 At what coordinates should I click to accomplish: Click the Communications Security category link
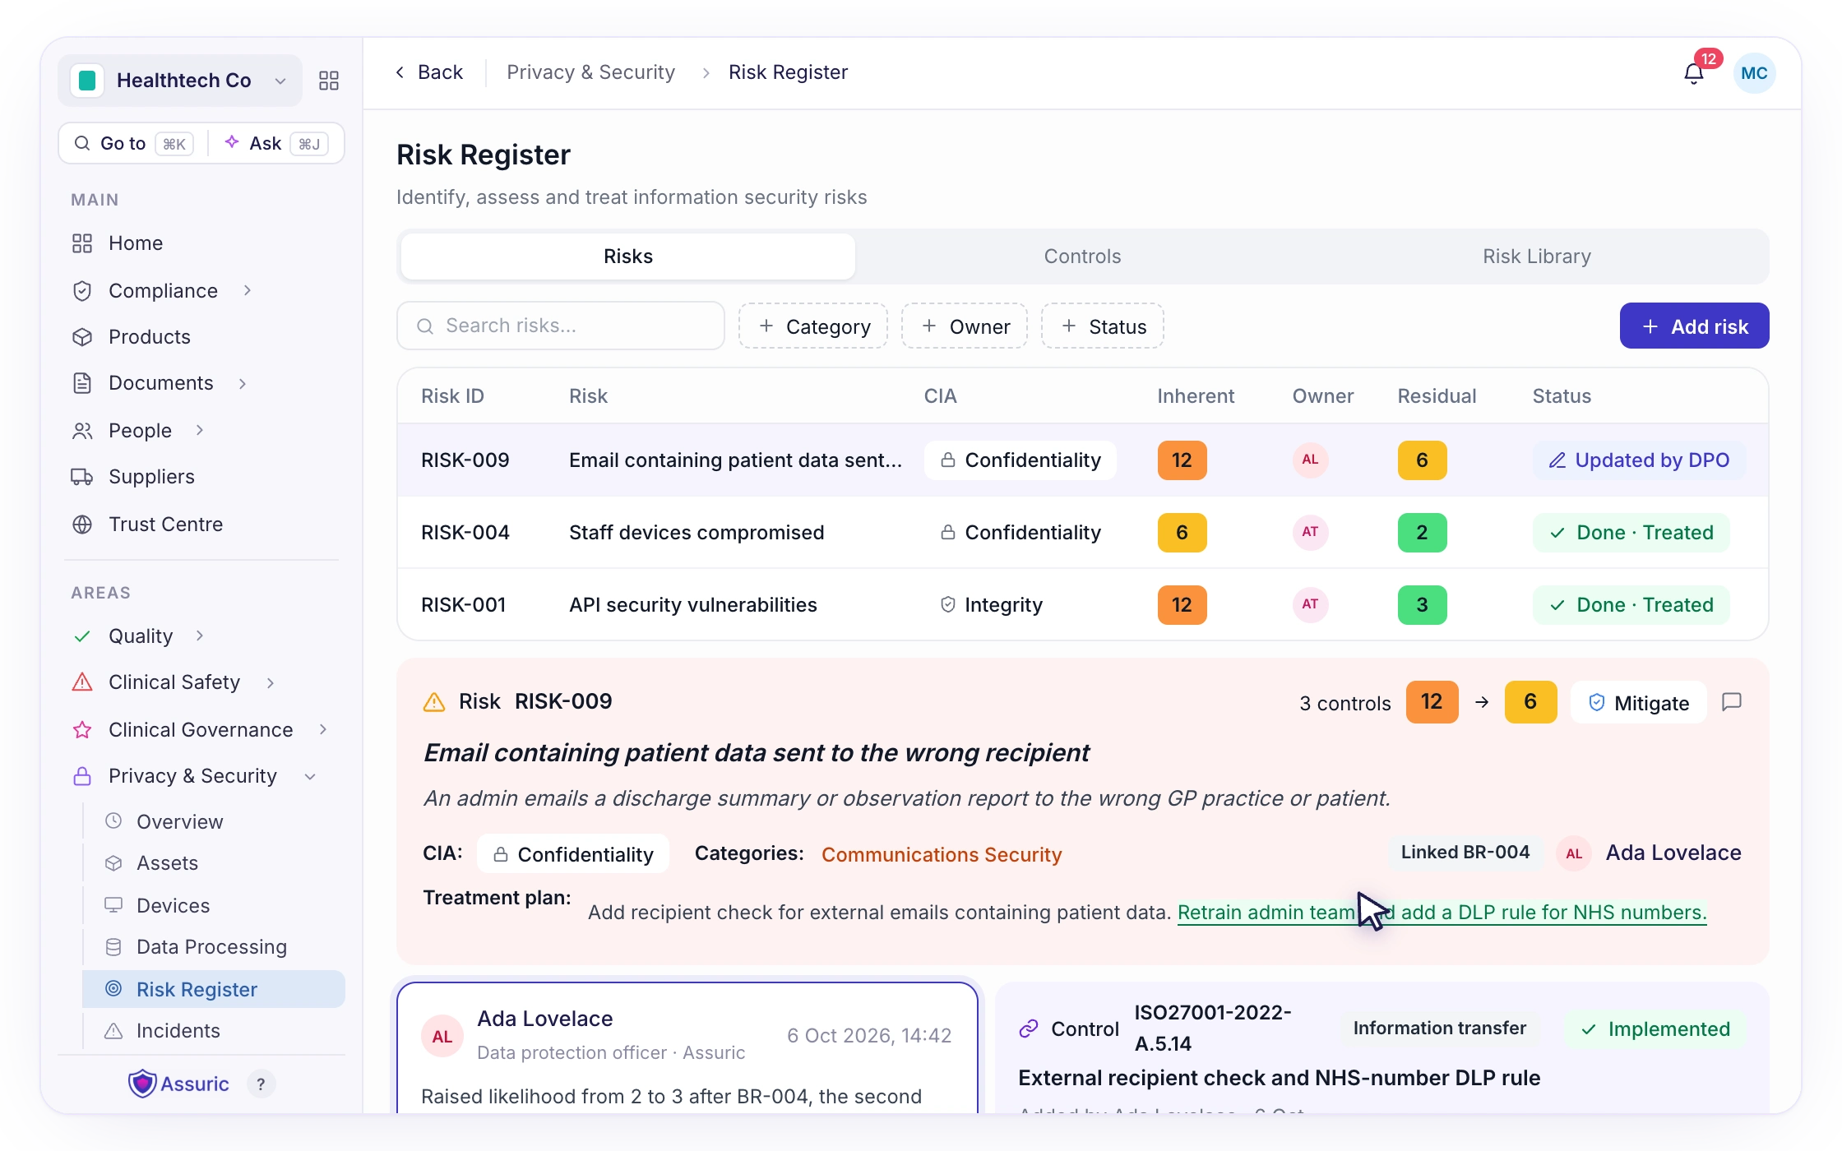pyautogui.click(x=942, y=854)
